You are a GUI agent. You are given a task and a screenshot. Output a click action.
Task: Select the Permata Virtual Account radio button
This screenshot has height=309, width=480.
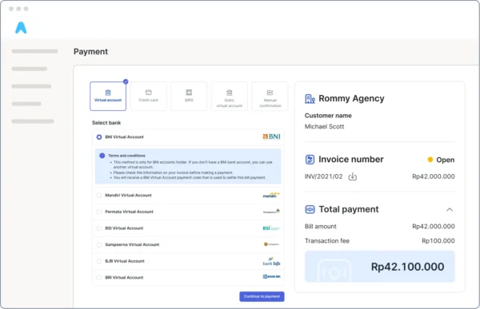[x=99, y=212]
